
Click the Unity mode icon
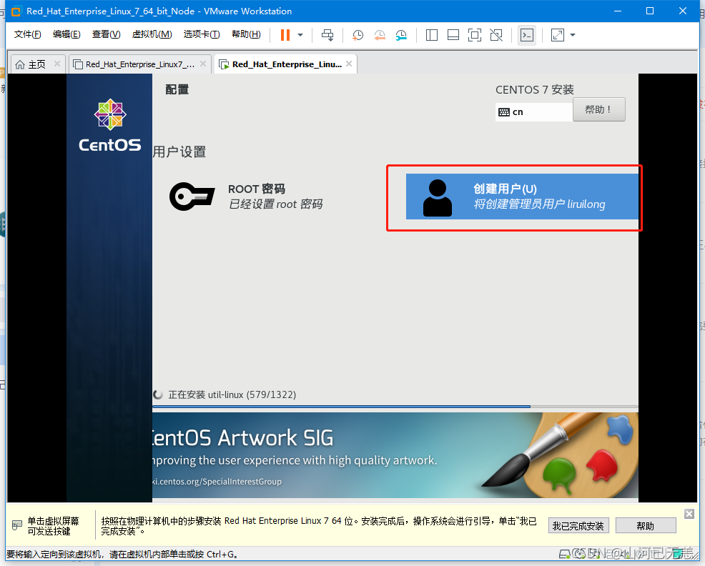click(496, 35)
